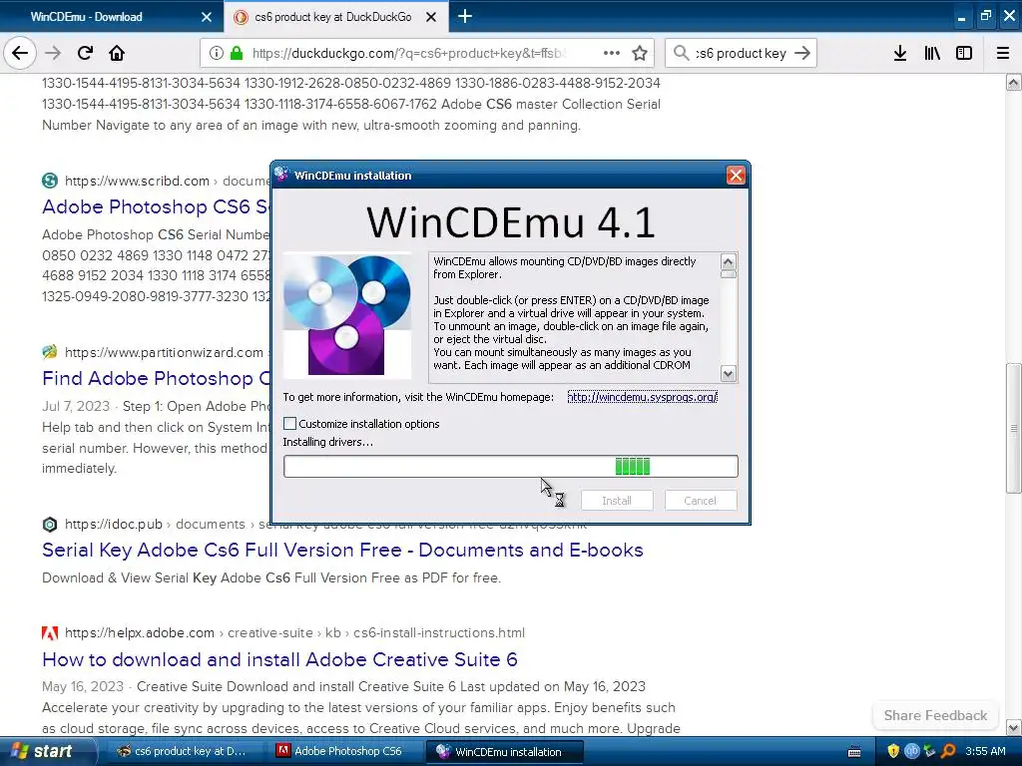
Task: Open the Windows start menu
Action: pyautogui.click(x=46, y=751)
